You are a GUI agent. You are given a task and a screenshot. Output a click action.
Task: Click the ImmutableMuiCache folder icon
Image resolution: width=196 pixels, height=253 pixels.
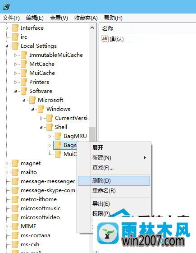coord(24,55)
